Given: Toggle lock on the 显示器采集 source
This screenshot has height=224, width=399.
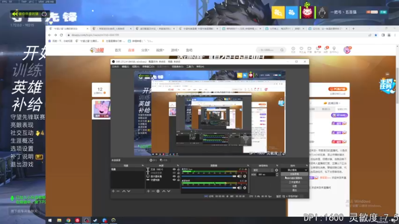Looking at the screenshot, I should coord(178,176).
